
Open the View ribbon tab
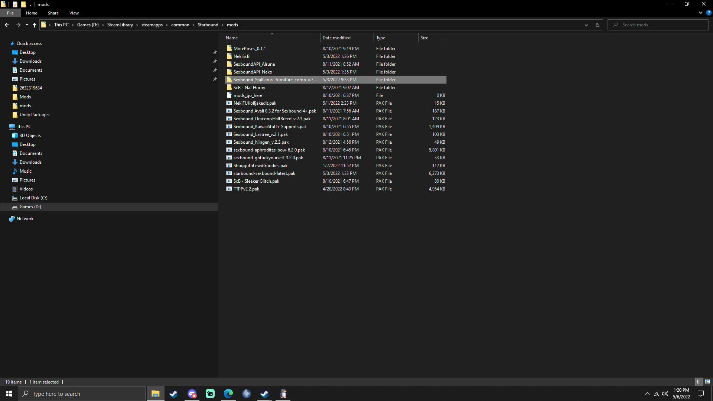[x=74, y=13]
